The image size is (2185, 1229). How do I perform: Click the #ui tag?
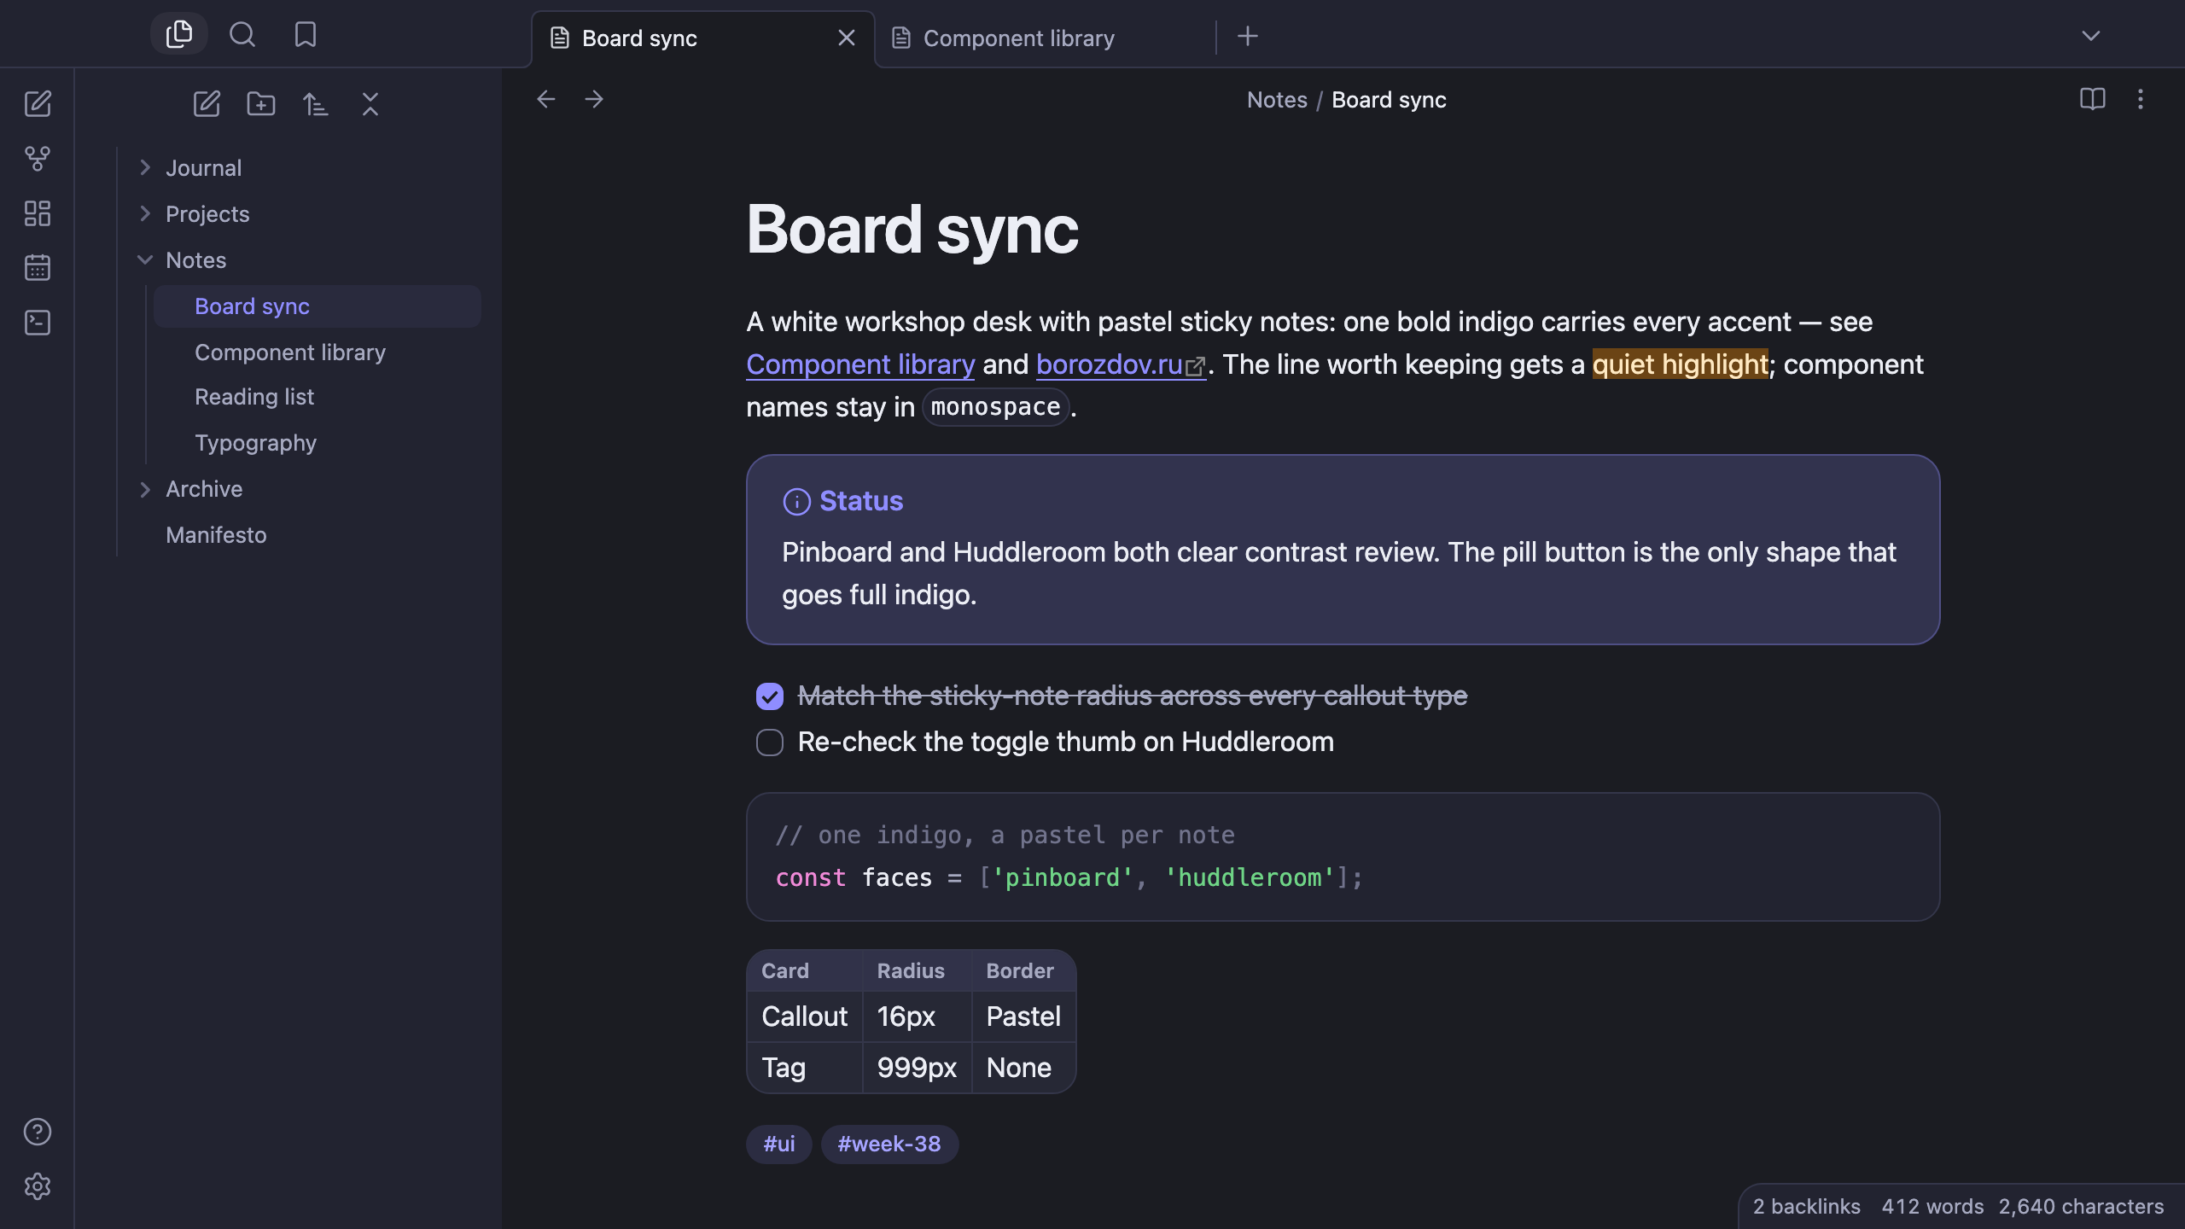[x=779, y=1144]
